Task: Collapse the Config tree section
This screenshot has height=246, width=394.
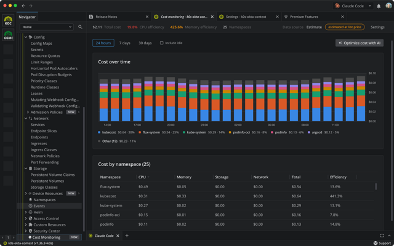Action: 26,37
